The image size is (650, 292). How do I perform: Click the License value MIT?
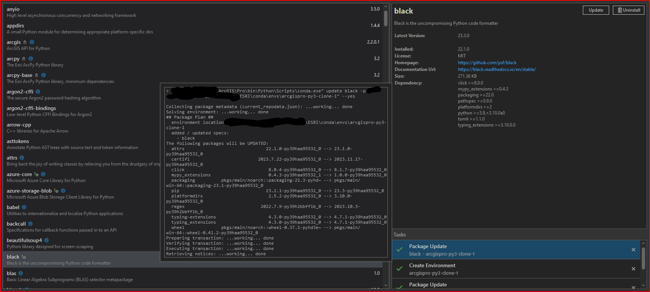(462, 56)
